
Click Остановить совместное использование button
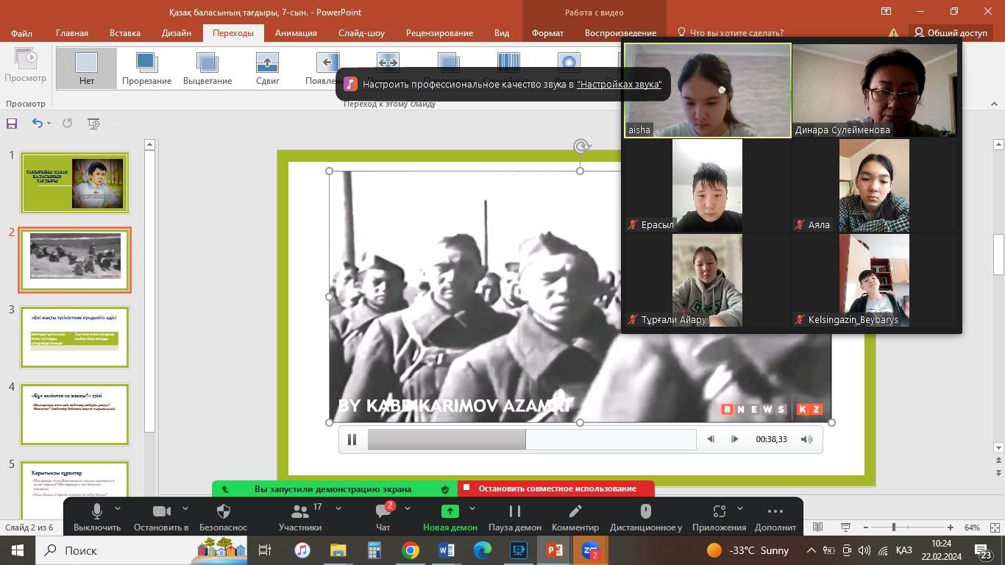click(x=557, y=488)
